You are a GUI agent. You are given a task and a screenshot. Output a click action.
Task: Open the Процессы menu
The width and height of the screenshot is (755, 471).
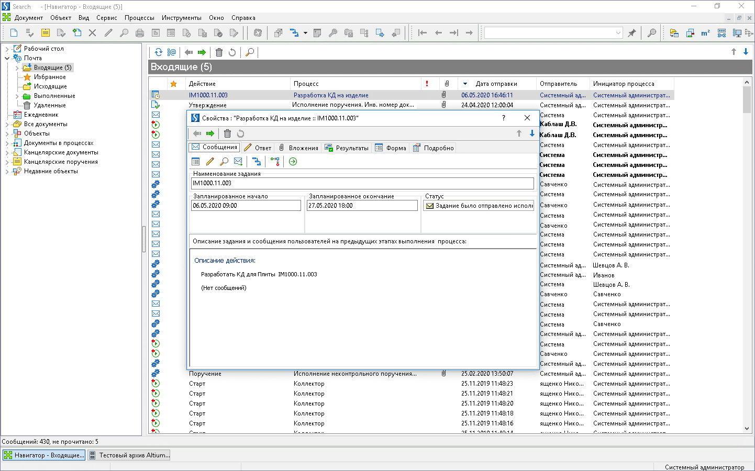[x=139, y=18]
